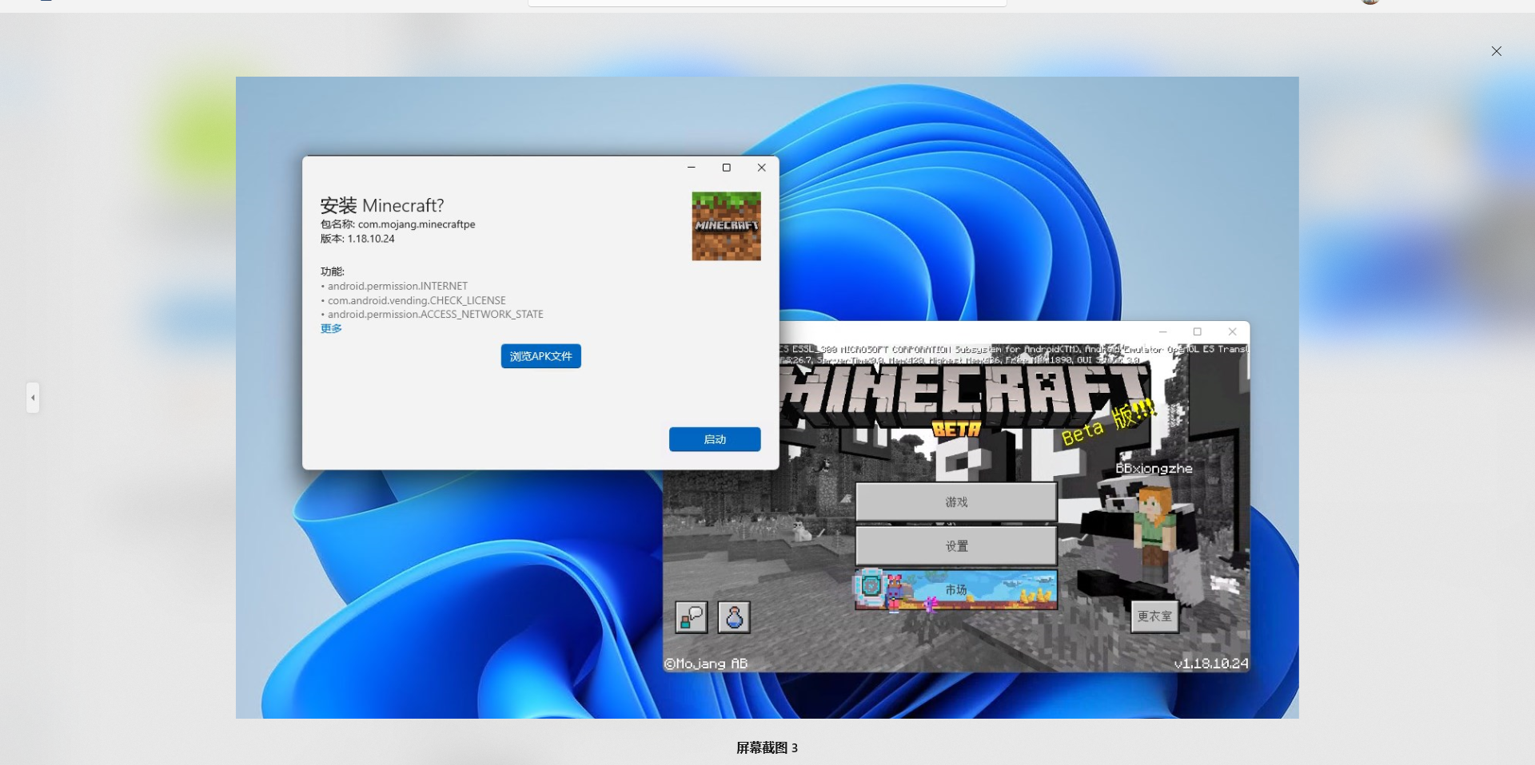The height and width of the screenshot is (765, 1535).
Task: Click the 游戏 button in Minecraft
Action: [x=956, y=502]
